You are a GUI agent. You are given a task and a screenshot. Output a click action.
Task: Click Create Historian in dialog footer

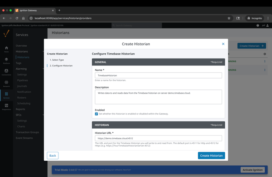(211, 155)
